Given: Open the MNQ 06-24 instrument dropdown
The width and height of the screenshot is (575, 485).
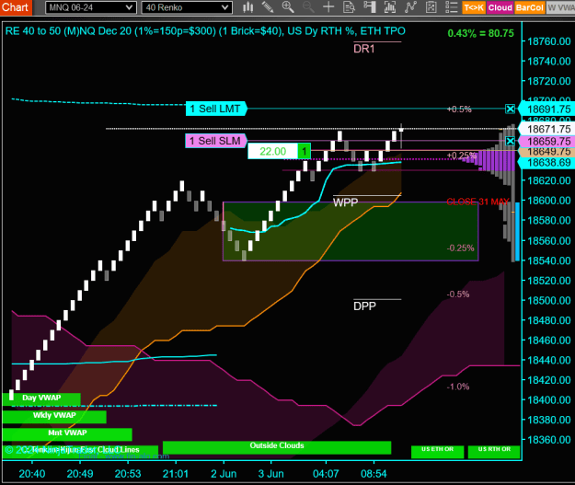Looking at the screenshot, I should pos(90,7).
